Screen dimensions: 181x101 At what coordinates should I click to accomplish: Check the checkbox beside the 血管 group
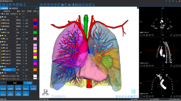pos(2,17)
